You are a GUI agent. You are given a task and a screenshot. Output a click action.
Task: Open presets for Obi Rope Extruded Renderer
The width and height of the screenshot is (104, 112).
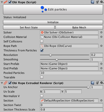point(97,83)
